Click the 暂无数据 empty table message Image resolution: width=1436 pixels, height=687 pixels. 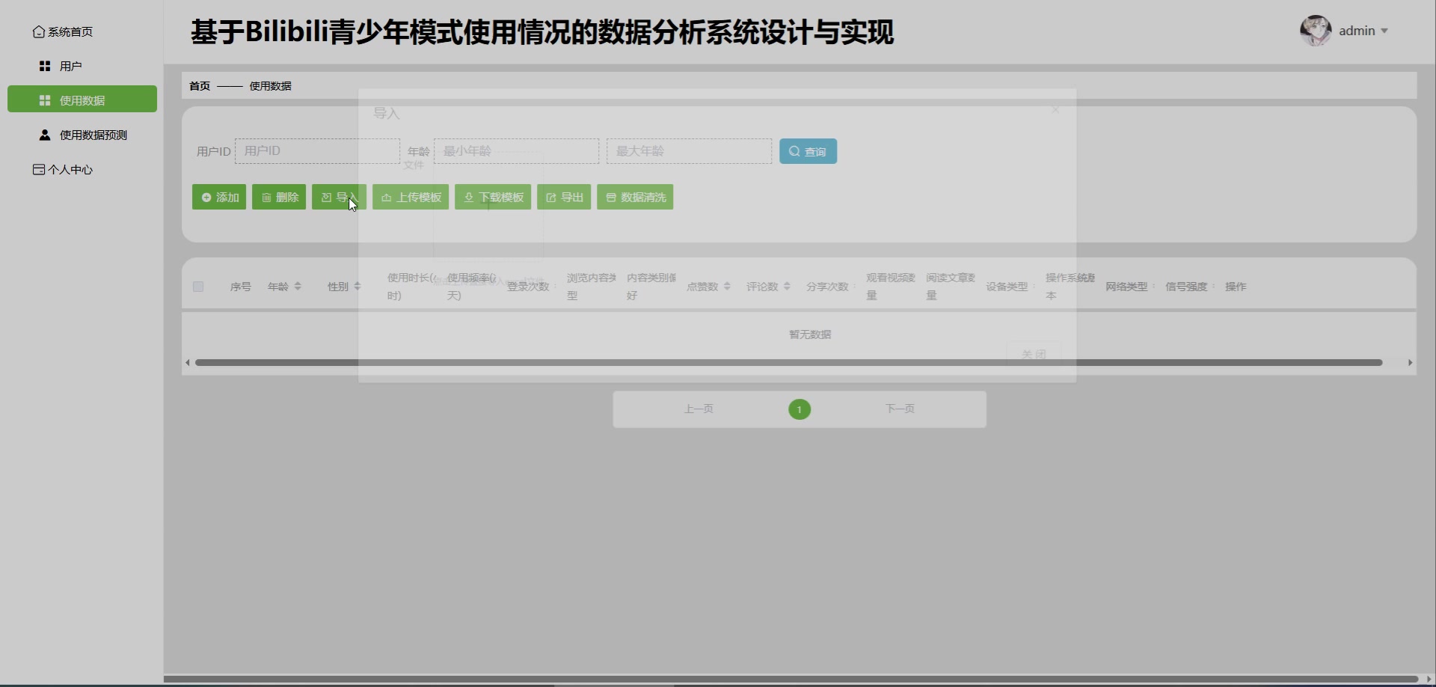coord(810,335)
